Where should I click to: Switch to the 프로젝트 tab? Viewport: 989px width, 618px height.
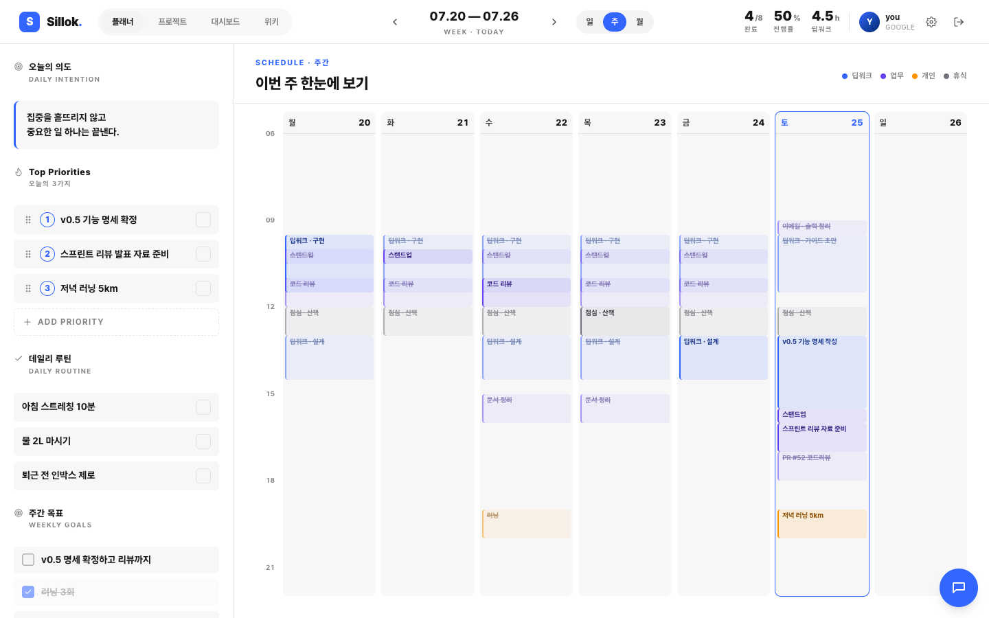click(x=172, y=22)
